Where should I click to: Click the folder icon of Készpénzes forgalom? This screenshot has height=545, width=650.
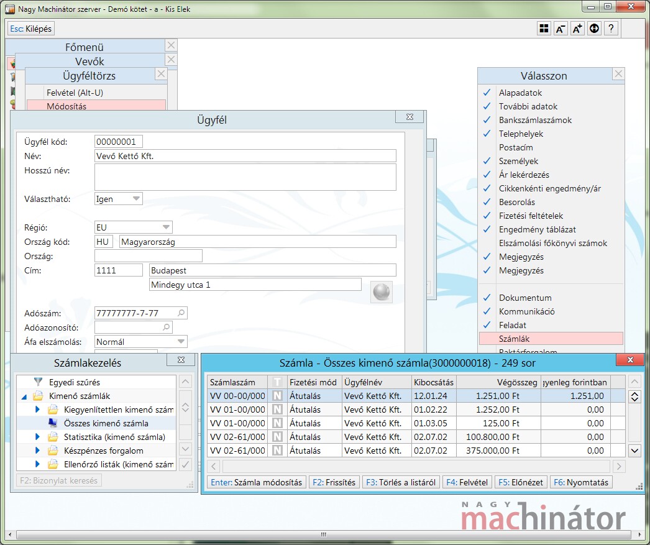pos(53,450)
